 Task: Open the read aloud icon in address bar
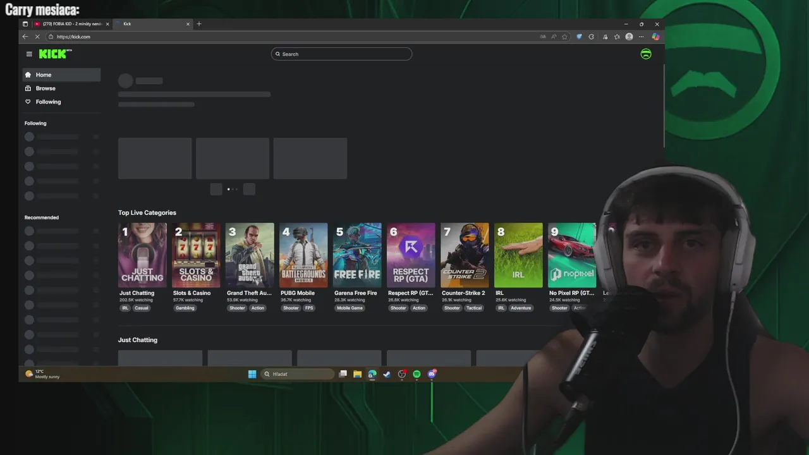[554, 37]
